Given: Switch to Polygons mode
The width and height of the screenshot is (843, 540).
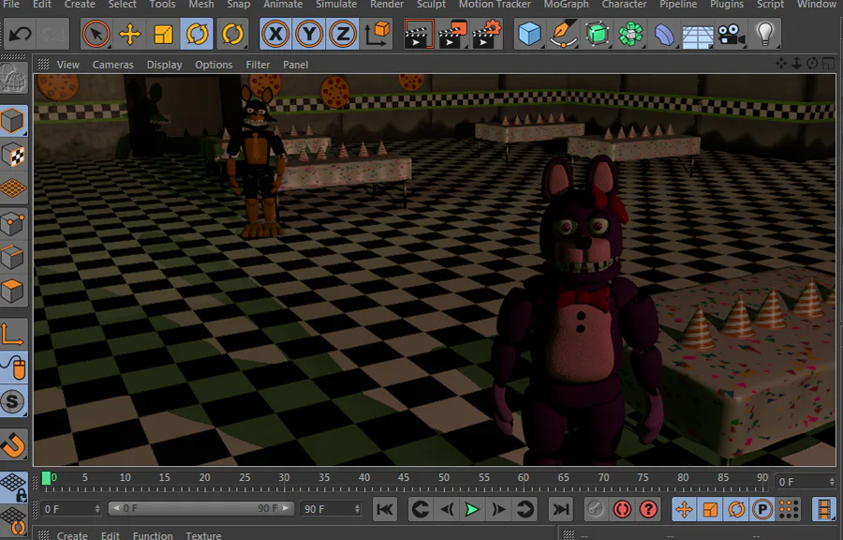Looking at the screenshot, I should 13,291.
